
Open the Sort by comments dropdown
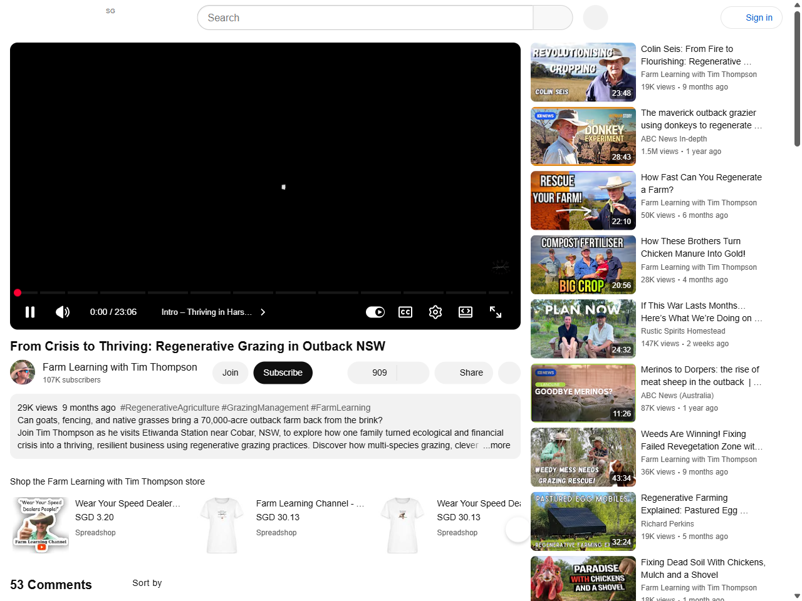[147, 583]
